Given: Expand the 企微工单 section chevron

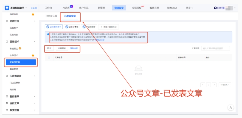Looking at the screenshot, I should click(x=35, y=103).
